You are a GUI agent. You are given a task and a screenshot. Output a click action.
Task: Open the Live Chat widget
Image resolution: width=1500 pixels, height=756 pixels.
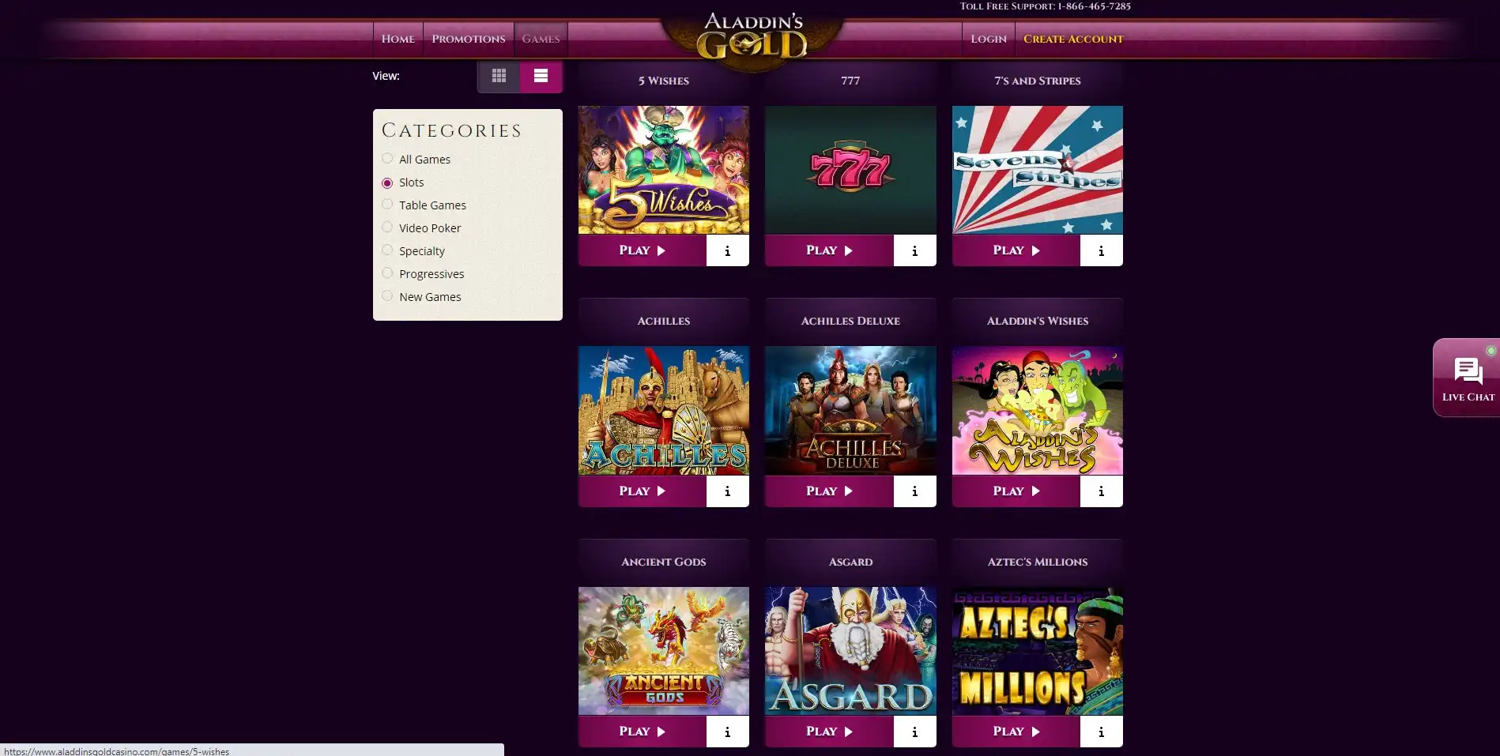[x=1468, y=378]
